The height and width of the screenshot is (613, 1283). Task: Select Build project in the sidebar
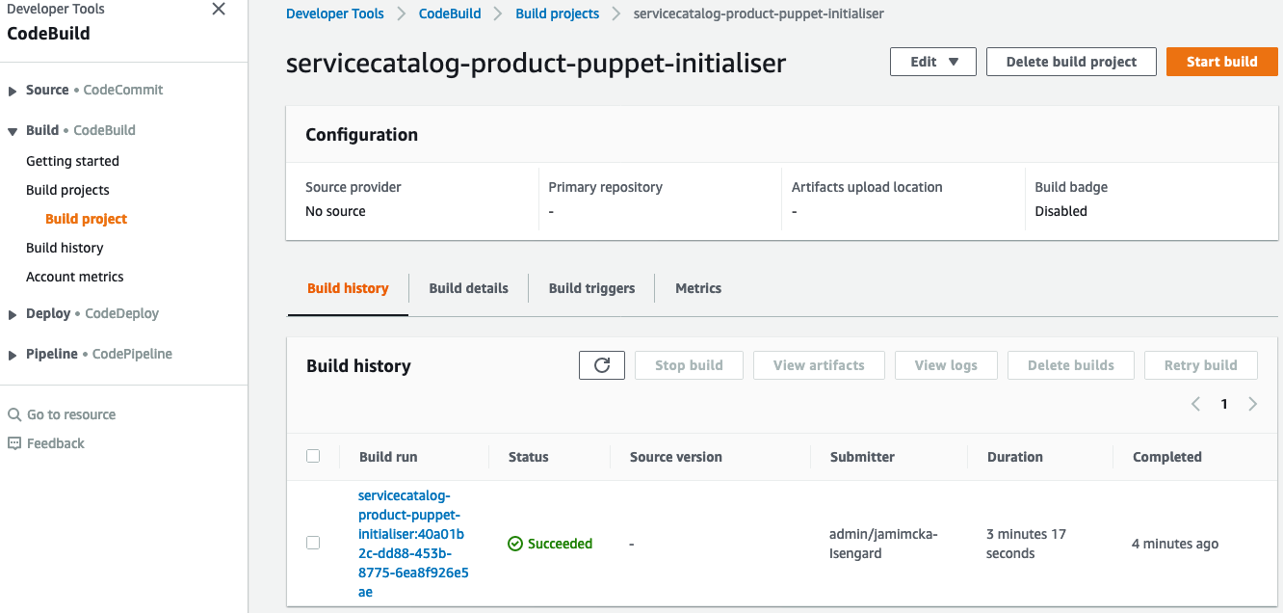pos(86,219)
